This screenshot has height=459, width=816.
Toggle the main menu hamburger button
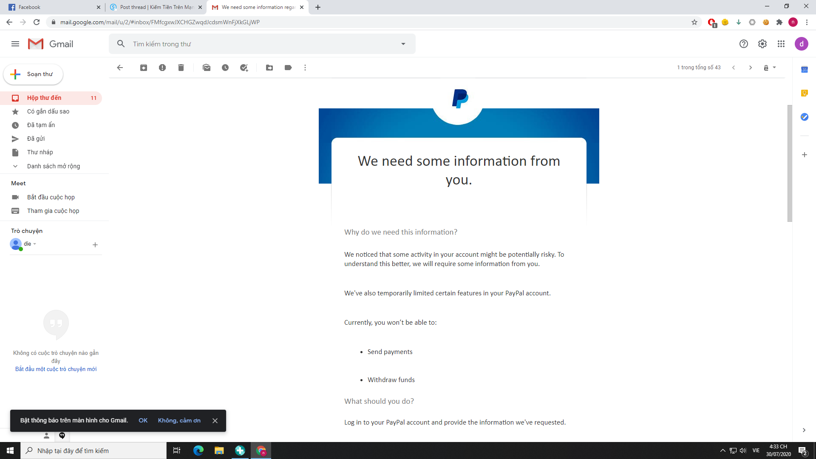(15, 44)
